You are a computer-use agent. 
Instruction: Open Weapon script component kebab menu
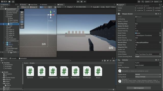160,14
